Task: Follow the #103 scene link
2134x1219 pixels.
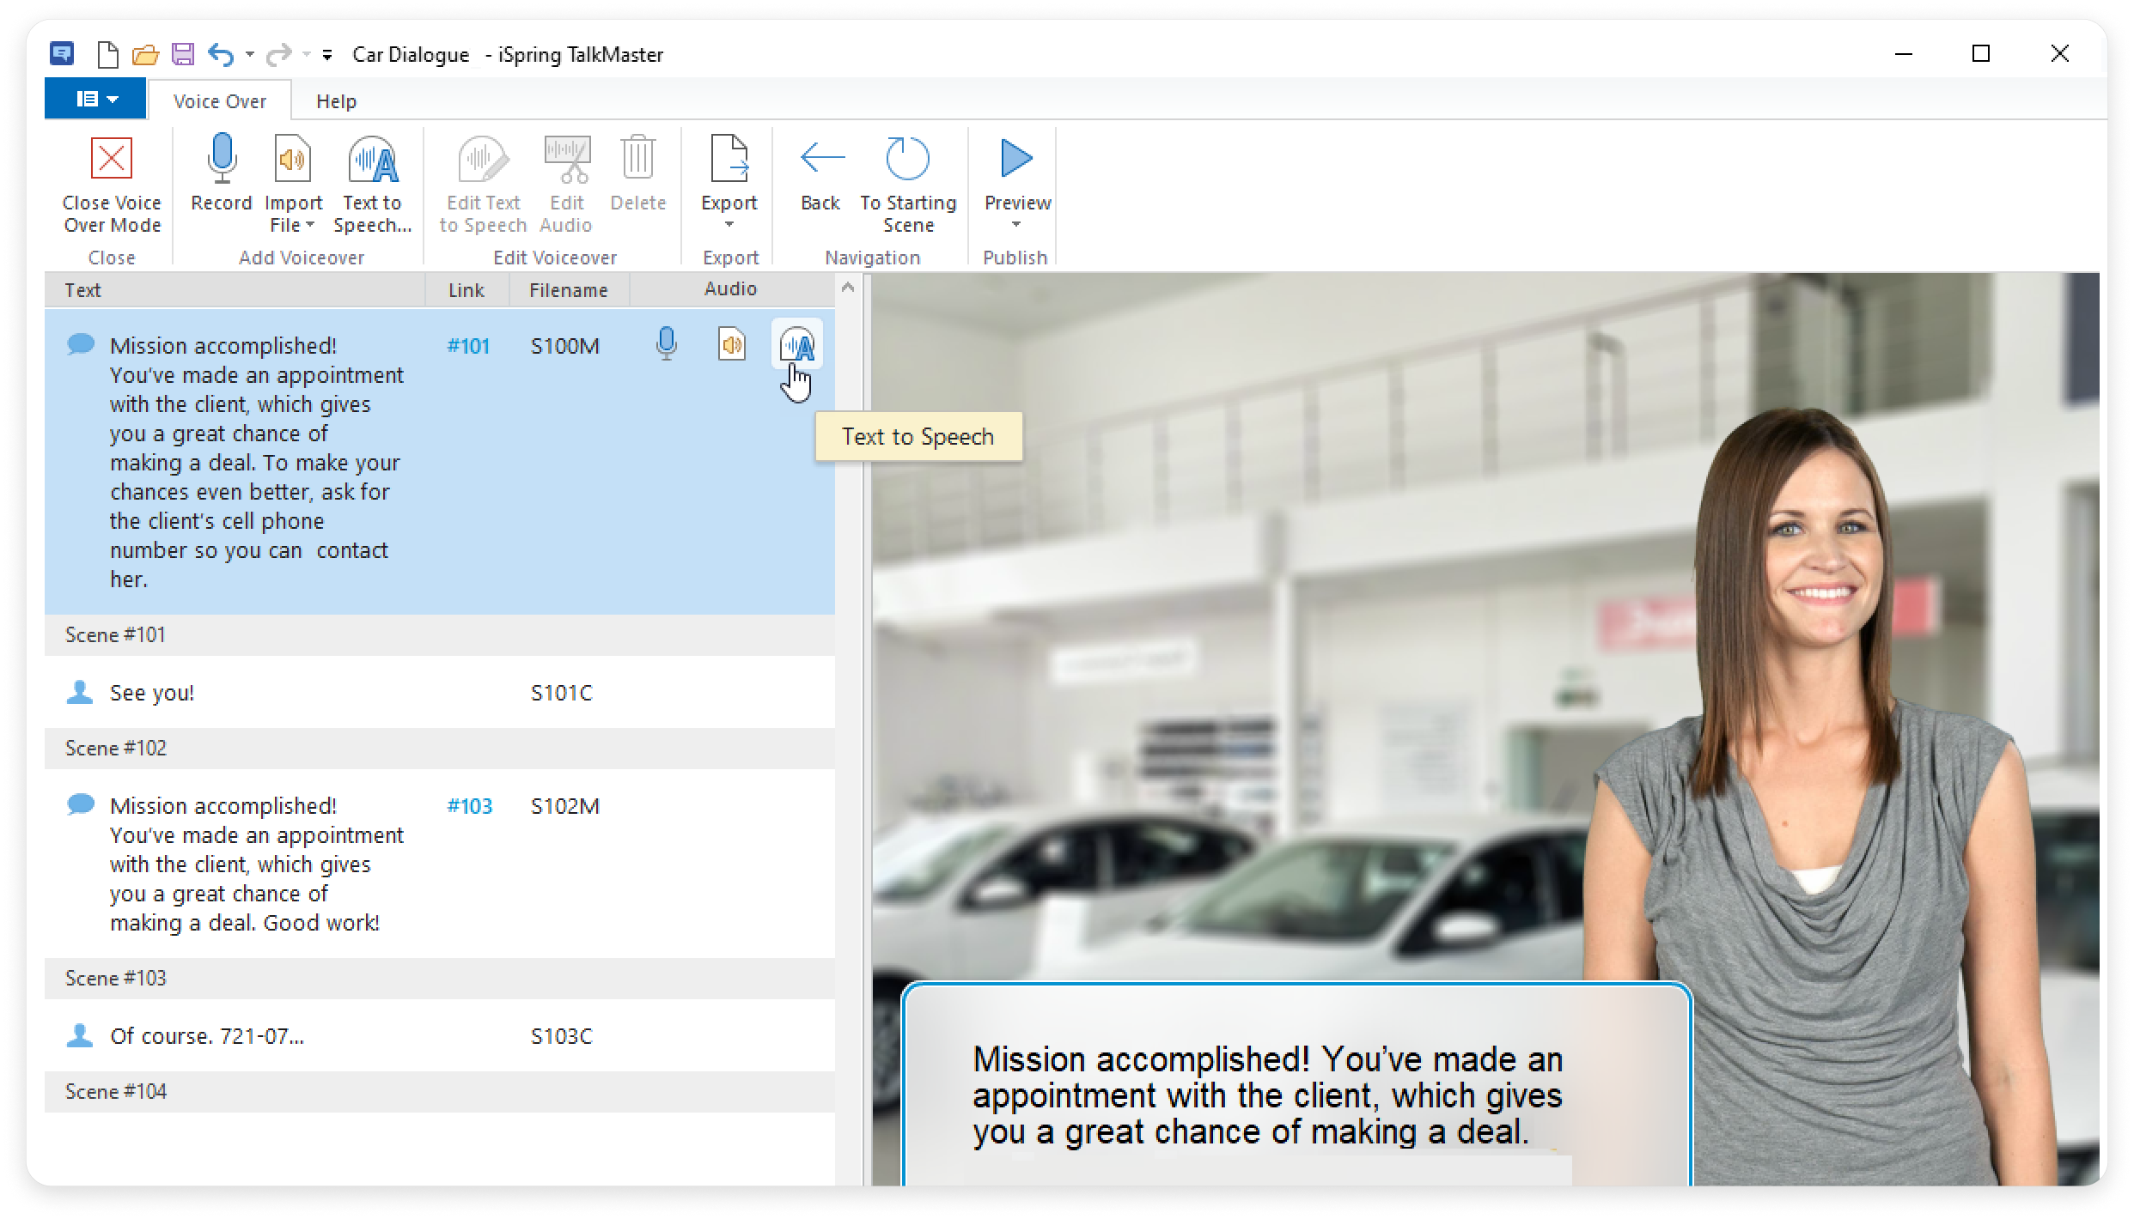Action: tap(469, 806)
